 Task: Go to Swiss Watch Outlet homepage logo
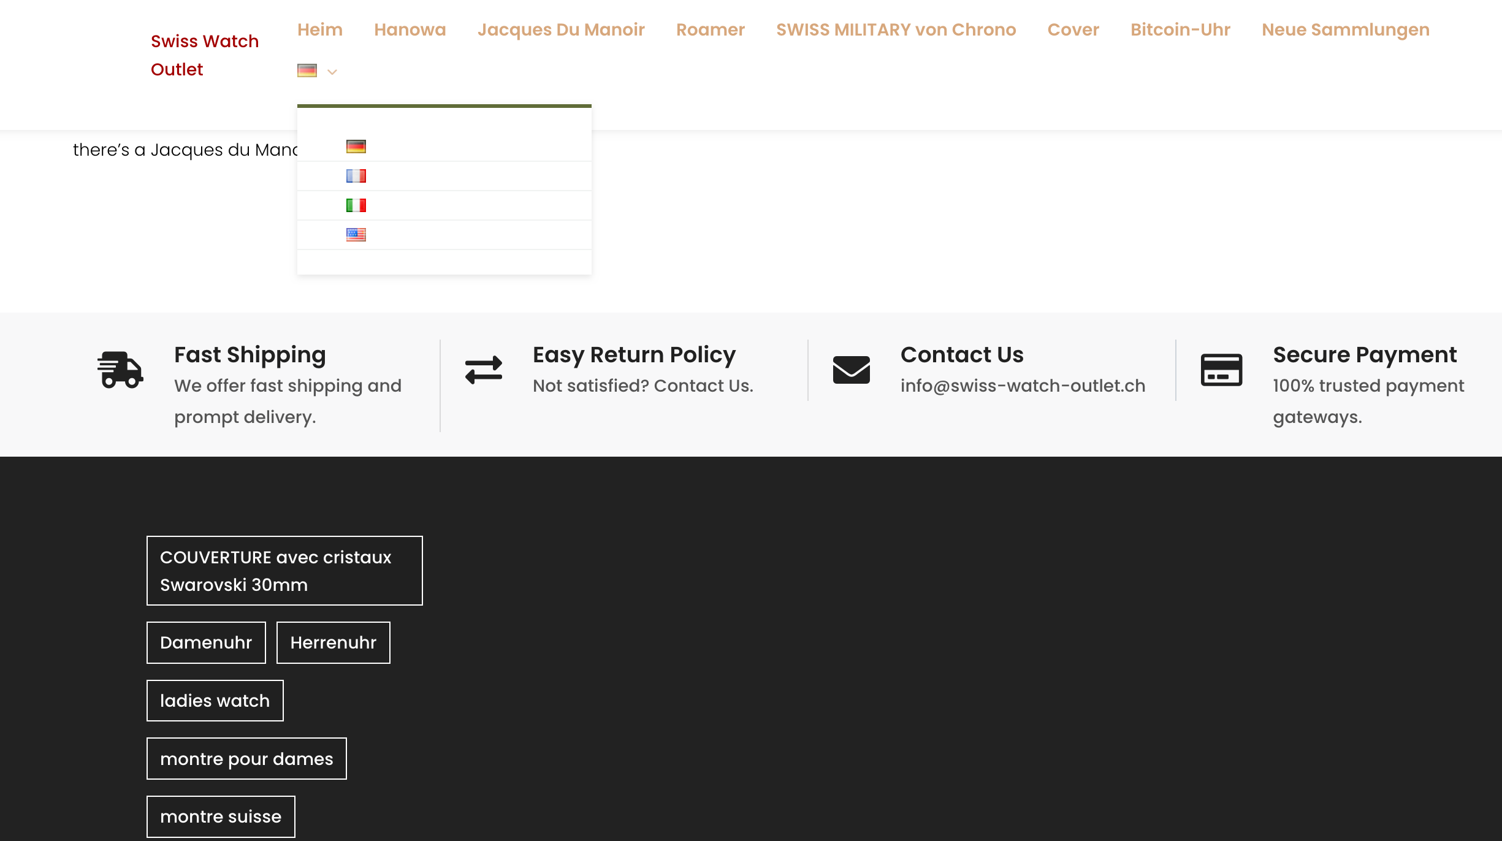click(x=205, y=55)
